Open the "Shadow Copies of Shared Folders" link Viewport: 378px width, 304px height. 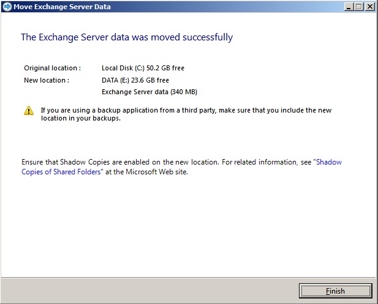pyautogui.click(x=327, y=163)
